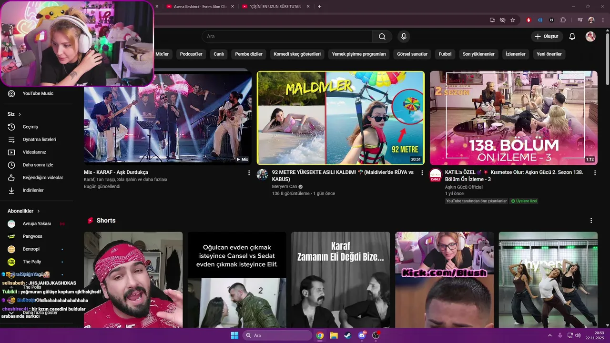This screenshot has width=610, height=343.
Task: Open Discord from the taskbar
Action: (x=362, y=335)
